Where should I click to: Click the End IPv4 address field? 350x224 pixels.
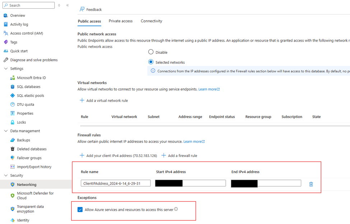[x=266, y=183]
